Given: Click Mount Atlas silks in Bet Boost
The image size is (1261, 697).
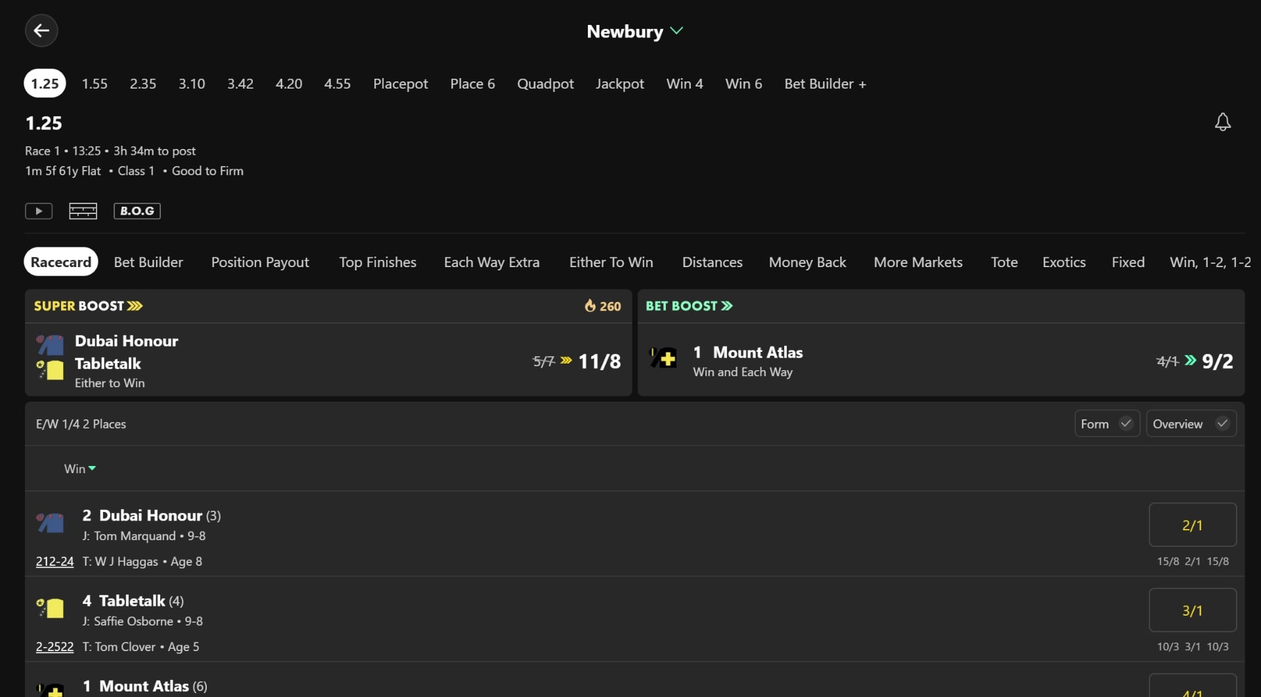Looking at the screenshot, I should [663, 358].
